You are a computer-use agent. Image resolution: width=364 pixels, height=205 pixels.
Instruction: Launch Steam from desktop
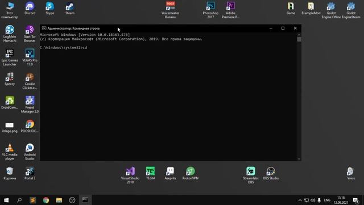(70, 9)
